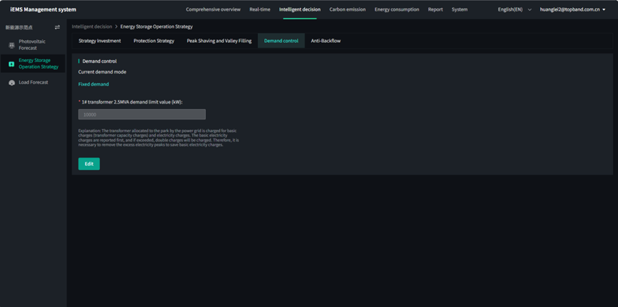618x307 pixels.
Task: Select the Anti-Backflow tab
Action: coord(326,41)
